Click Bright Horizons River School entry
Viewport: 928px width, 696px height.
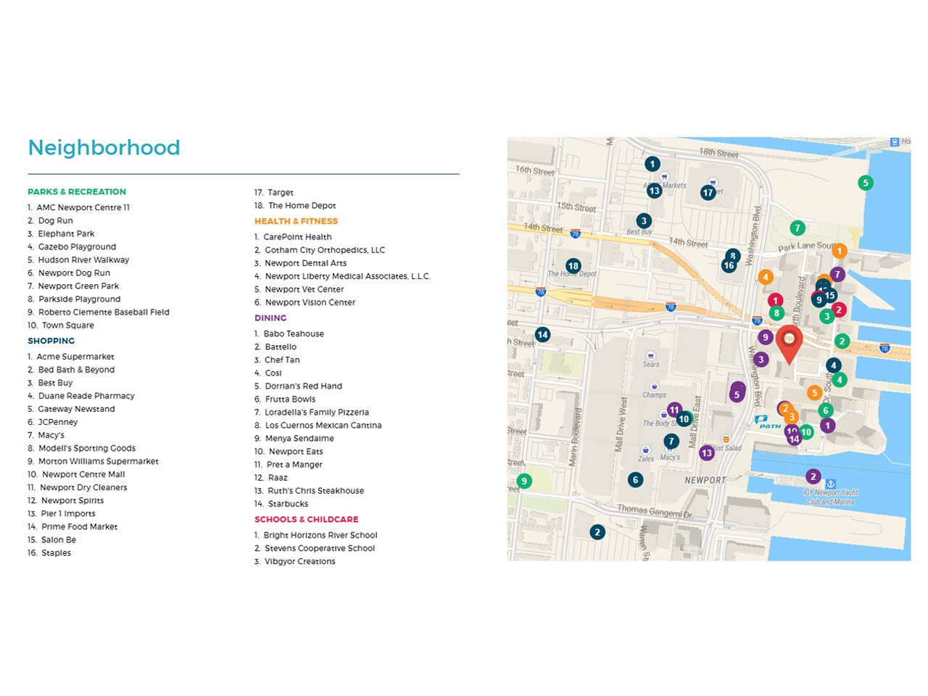tap(316, 536)
